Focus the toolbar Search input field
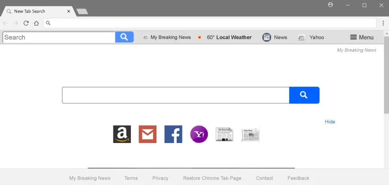Viewport: 389px width, 185px height. pyautogui.click(x=59, y=38)
